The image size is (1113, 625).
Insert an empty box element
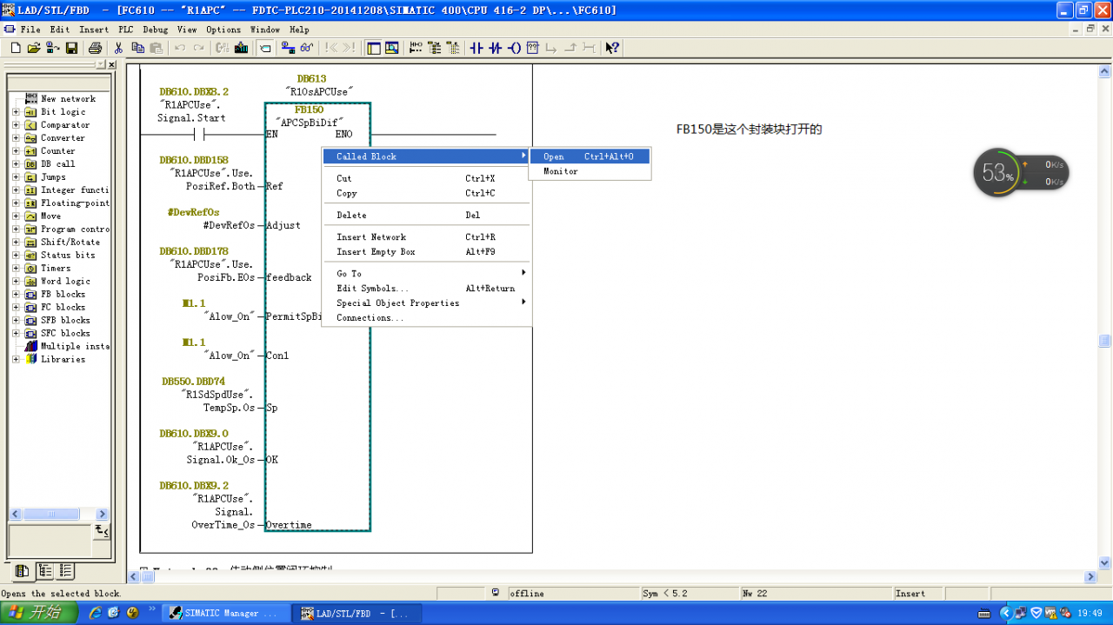533,48
